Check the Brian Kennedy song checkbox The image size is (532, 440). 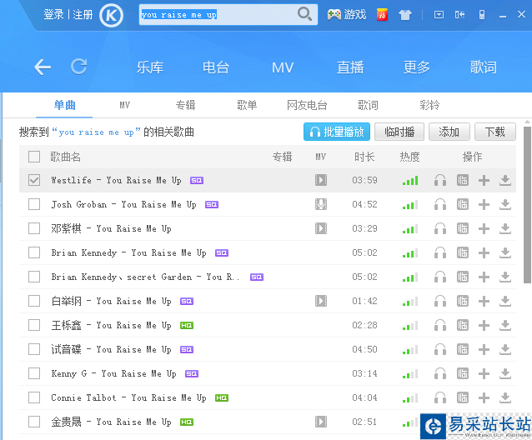(34, 252)
